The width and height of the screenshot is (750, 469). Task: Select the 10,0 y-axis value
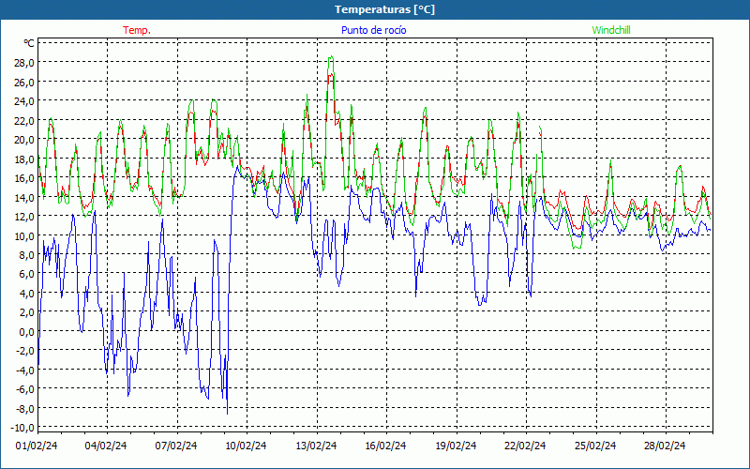pyautogui.click(x=25, y=235)
